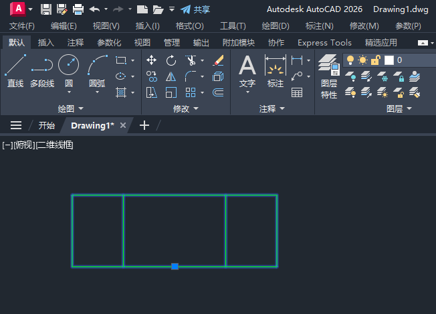Click the blue grip on the rectangle
The width and height of the screenshot is (436, 314).
point(175,266)
